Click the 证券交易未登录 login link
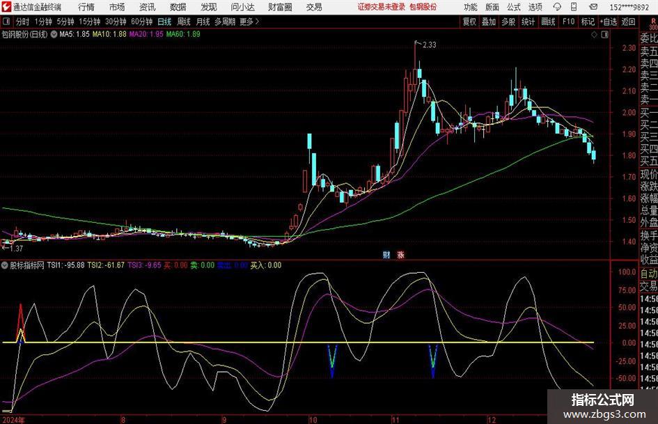This screenshot has height=424, width=658. [381, 7]
